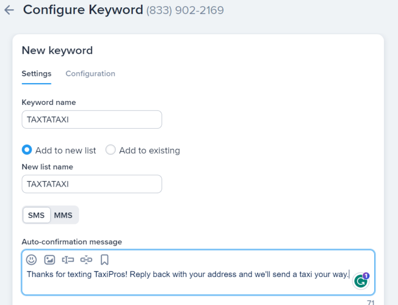The height and width of the screenshot is (305, 398).
Task: Click the character counter showing 71
Action: point(370,302)
